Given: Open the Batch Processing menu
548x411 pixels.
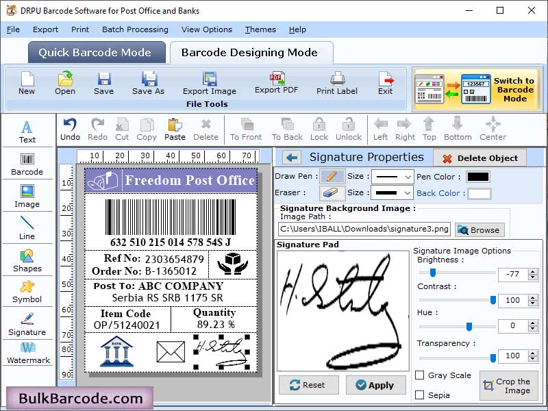Looking at the screenshot, I should click(x=135, y=29).
